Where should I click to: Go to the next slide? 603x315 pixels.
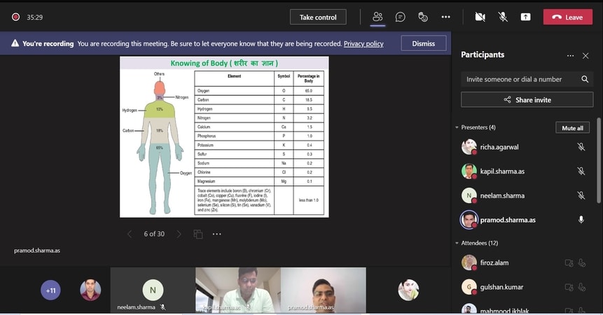tap(179, 234)
